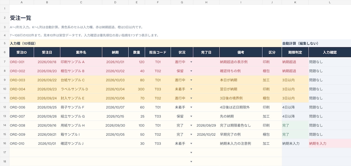Select due date 2026/10/15 cell
Viewport: 351px width, 166px height.
(x=115, y=116)
